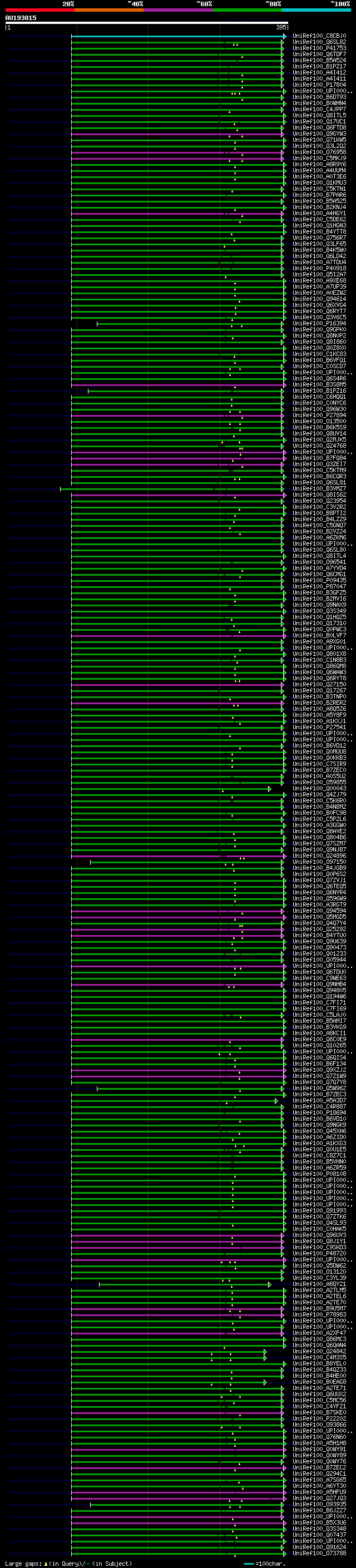Select hit label UniRef100_Q4ZJ79
Image resolution: width=356 pixels, height=1568 pixels.
pos(319,794)
